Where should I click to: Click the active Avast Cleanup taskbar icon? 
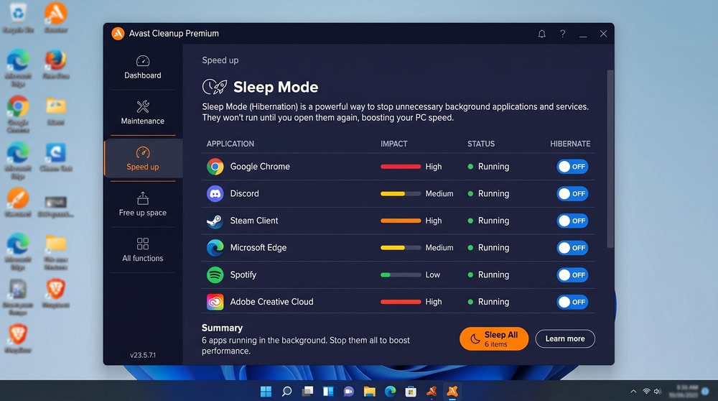point(452,391)
